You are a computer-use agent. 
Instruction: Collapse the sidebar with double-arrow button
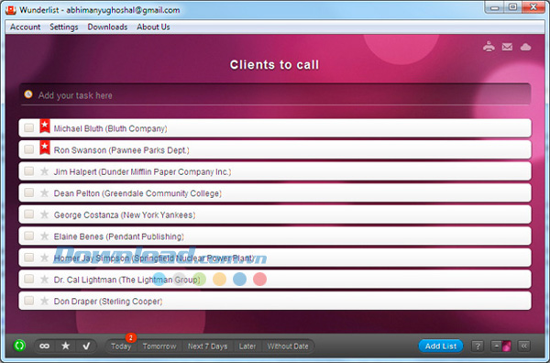tap(524, 346)
